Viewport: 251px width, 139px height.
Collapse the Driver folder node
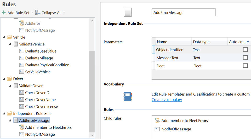pyautogui.click(x=4, y=79)
